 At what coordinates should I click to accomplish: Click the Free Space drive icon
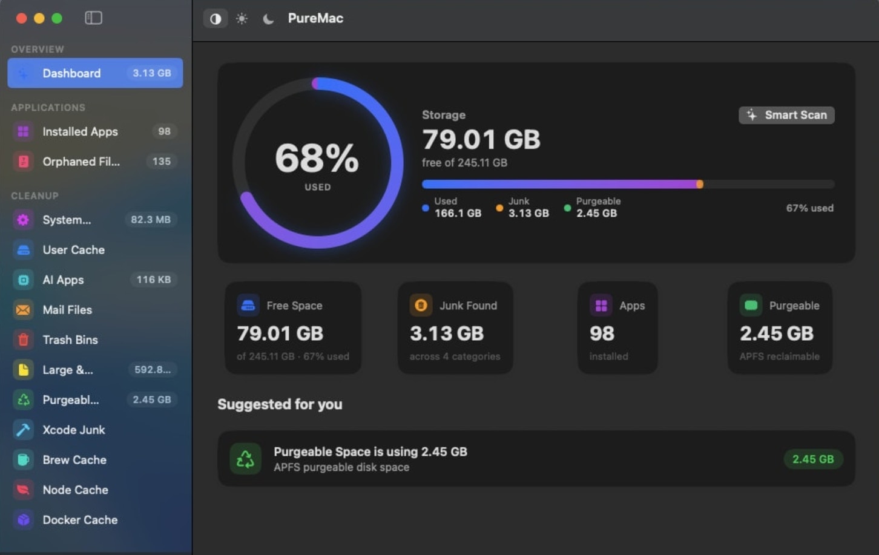pyautogui.click(x=248, y=306)
